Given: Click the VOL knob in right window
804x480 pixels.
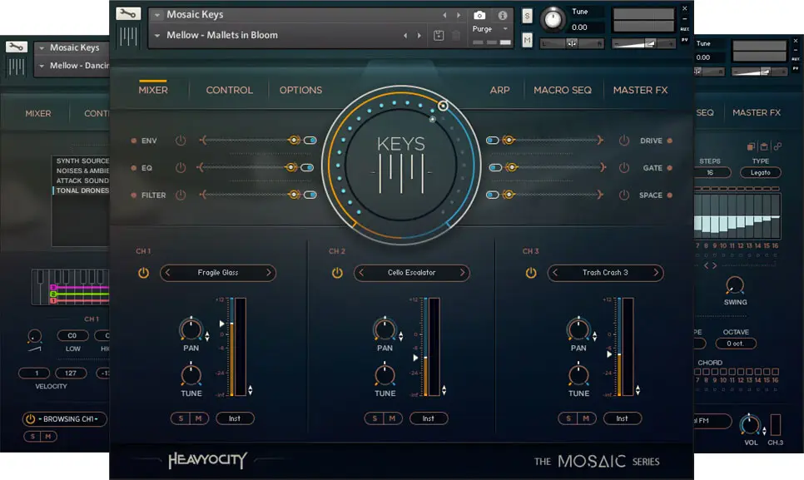Looking at the screenshot, I should coord(750,424).
